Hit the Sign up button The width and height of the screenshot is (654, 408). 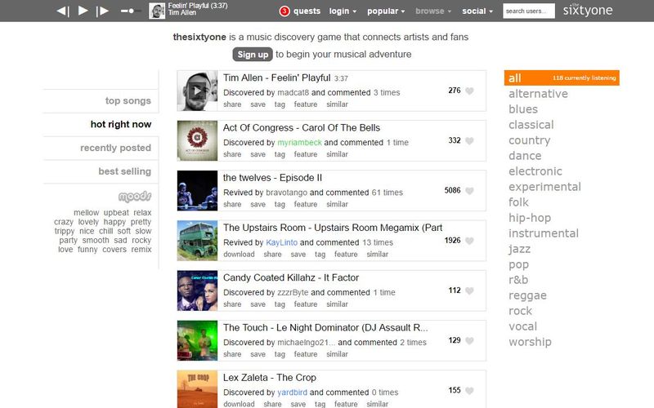(x=253, y=55)
